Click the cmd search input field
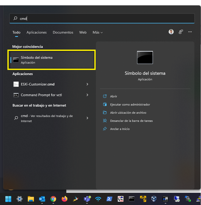 pos(102,18)
